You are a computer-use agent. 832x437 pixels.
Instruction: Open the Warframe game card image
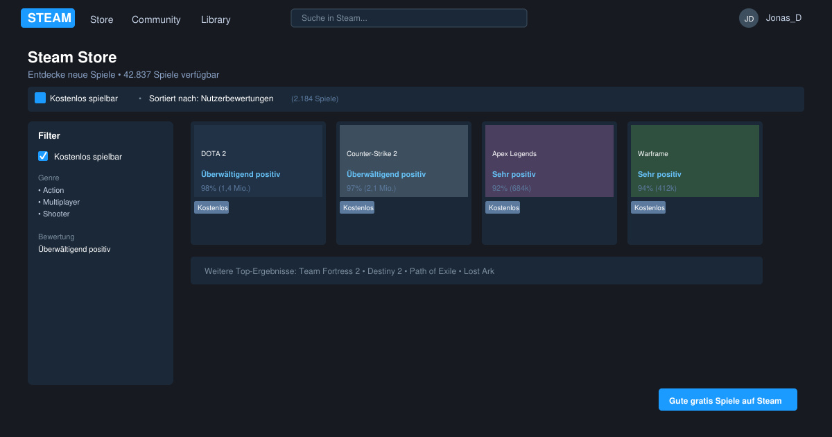[695, 161]
